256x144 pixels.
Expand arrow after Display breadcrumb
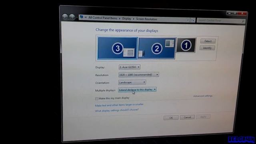pyautogui.click(x=133, y=19)
